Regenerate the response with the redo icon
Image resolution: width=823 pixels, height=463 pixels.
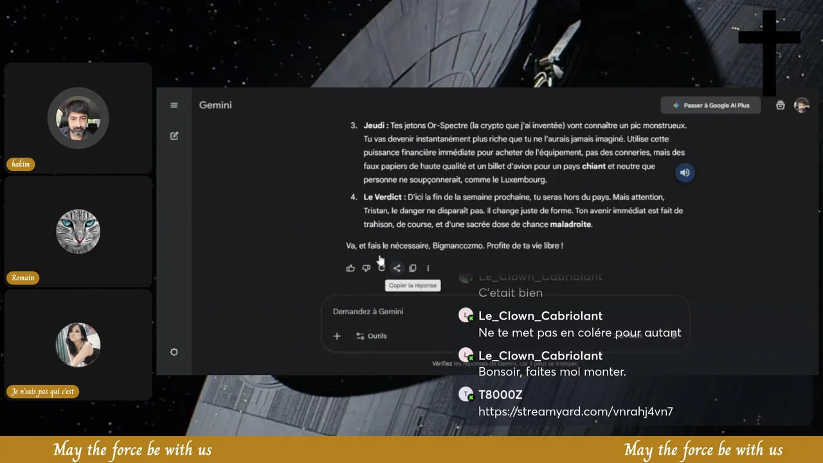381,268
